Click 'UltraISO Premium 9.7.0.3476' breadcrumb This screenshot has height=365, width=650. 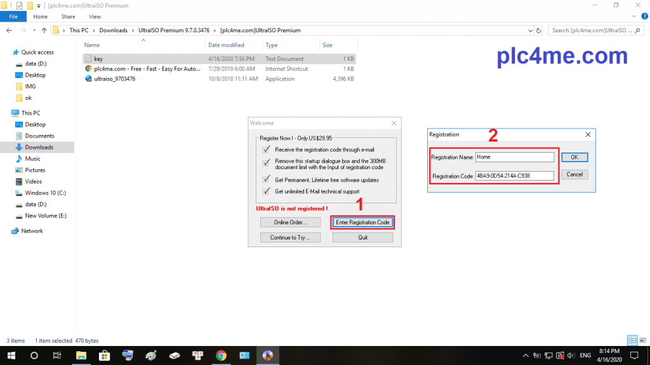pyautogui.click(x=174, y=30)
